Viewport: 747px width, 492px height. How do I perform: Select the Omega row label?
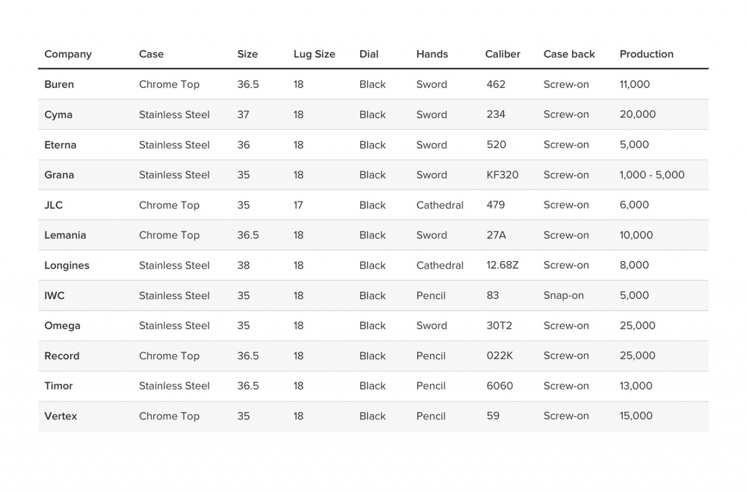(x=62, y=326)
